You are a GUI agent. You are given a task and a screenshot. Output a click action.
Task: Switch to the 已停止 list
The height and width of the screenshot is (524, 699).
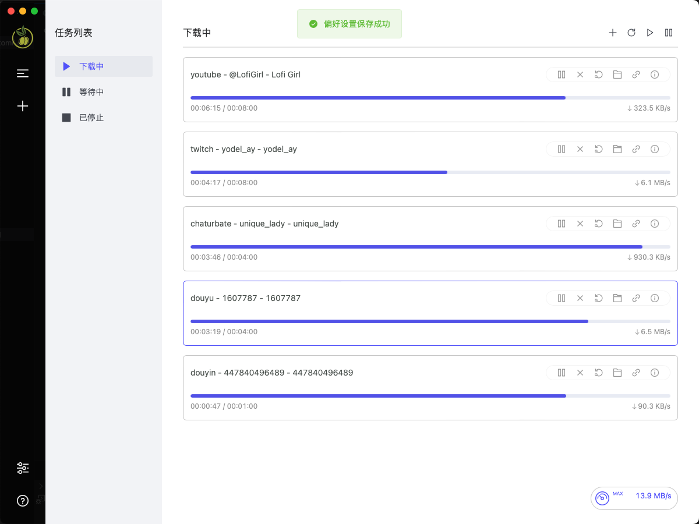[x=104, y=118]
